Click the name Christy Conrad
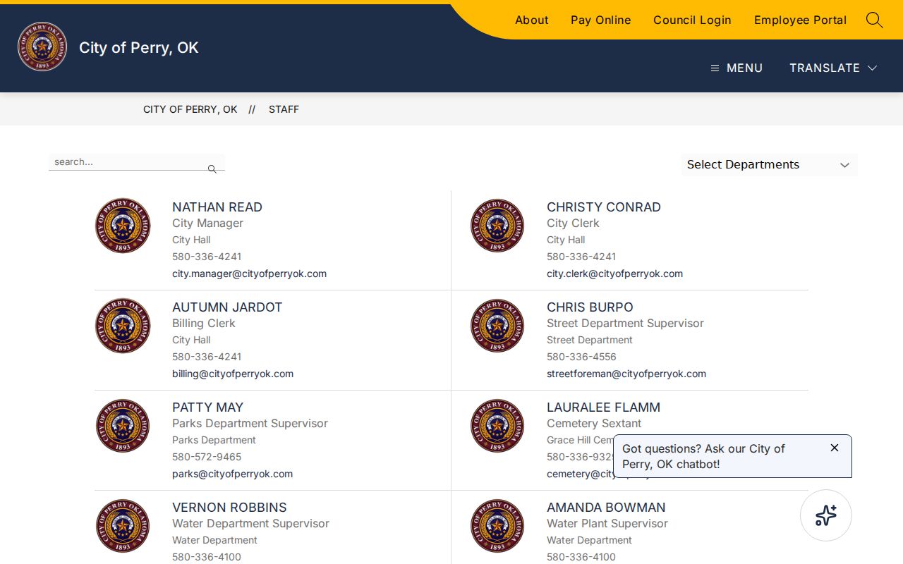Image resolution: width=903 pixels, height=564 pixels. (x=604, y=207)
